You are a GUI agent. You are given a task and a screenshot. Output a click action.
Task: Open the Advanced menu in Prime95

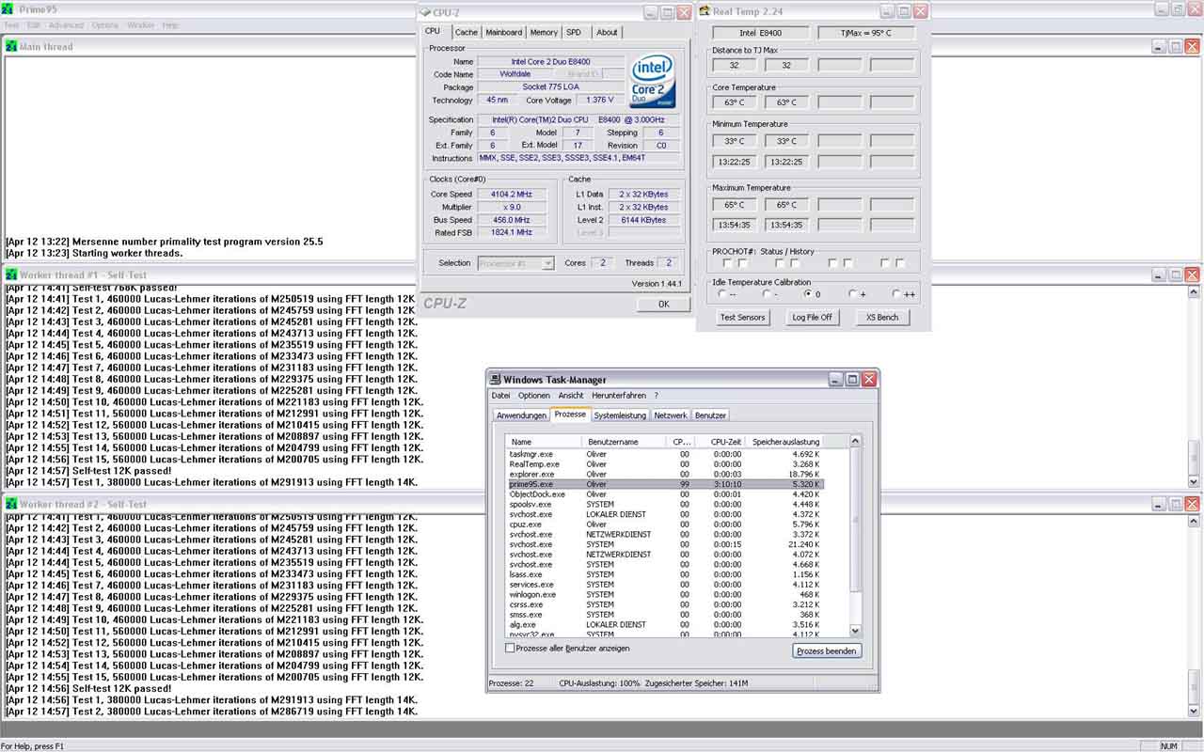(x=66, y=25)
